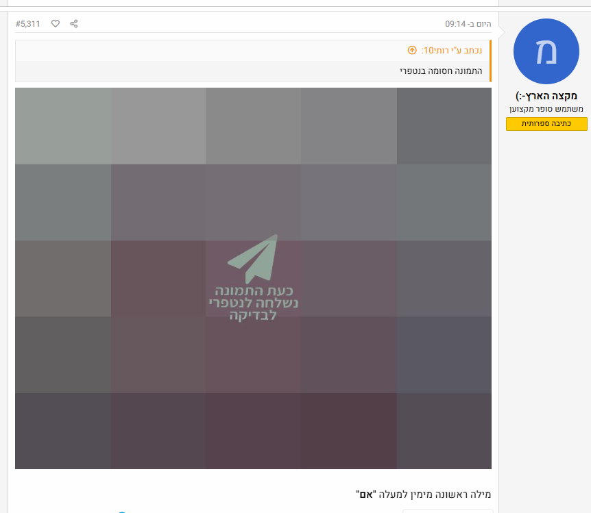The height and width of the screenshot is (513, 591).
Task: Share post #5,311 via the share icon
Action: click(x=74, y=24)
